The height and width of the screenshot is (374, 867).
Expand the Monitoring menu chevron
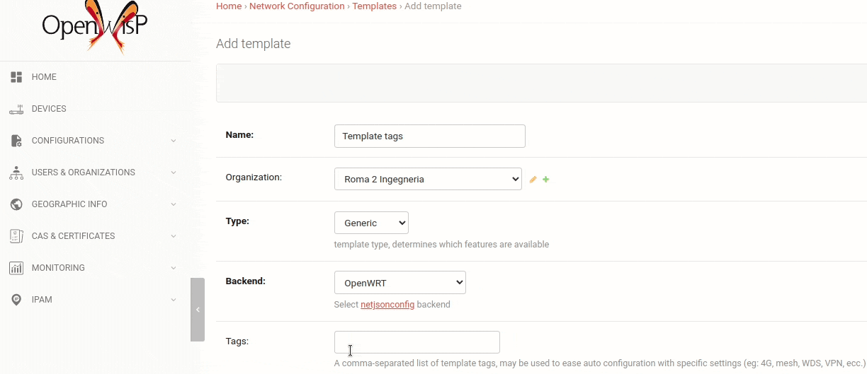(174, 268)
